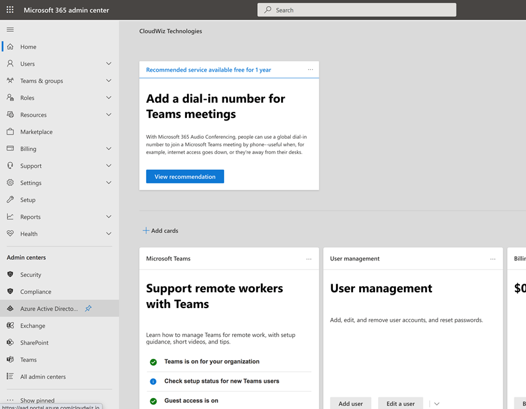526x409 pixels.
Task: Expand the Users navigation section
Action: [109, 64]
